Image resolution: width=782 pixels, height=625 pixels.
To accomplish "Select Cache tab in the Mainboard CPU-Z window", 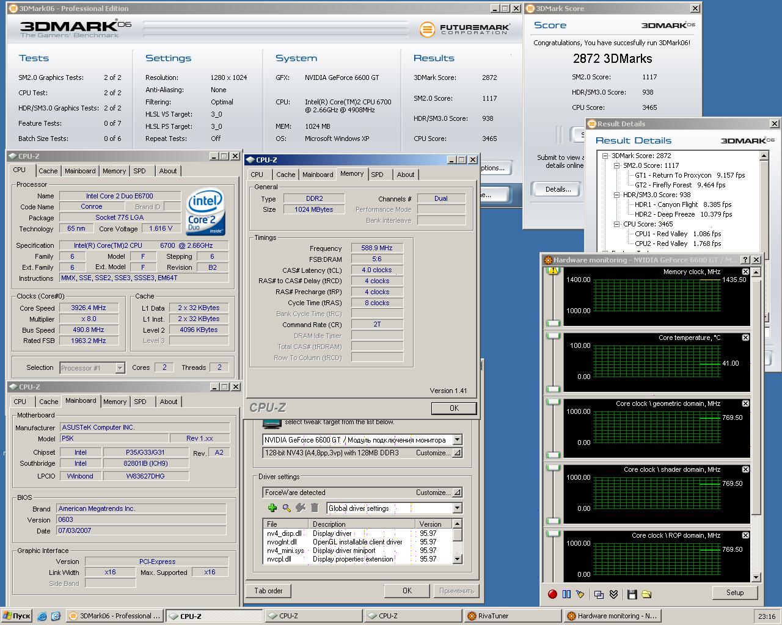I will point(49,402).
